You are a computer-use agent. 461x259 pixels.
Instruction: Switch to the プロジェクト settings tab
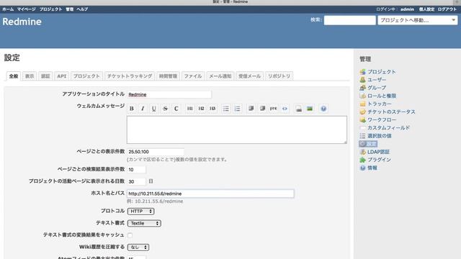(x=86, y=76)
